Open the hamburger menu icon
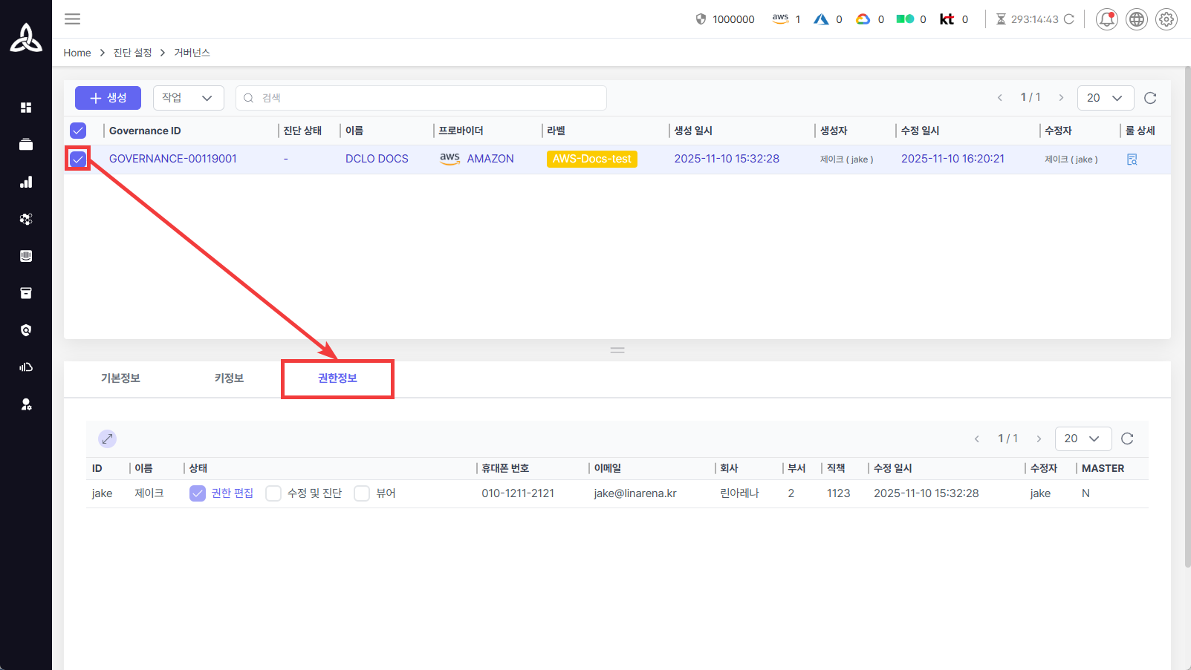 pos(72,19)
